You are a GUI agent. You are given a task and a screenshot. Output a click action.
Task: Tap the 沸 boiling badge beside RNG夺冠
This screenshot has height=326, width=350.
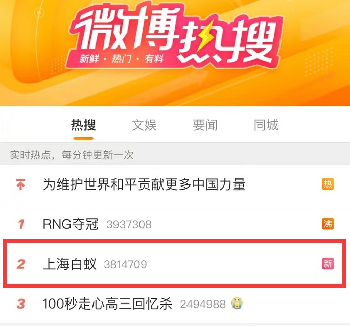click(x=328, y=224)
